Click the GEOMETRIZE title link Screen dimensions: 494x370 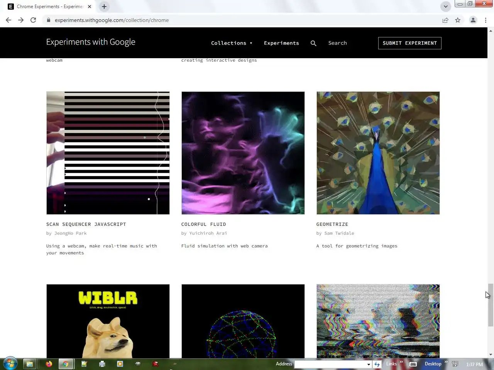point(332,224)
